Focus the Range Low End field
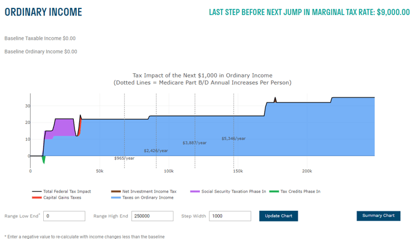Viewport: 413px width, 239px height. click(64, 216)
